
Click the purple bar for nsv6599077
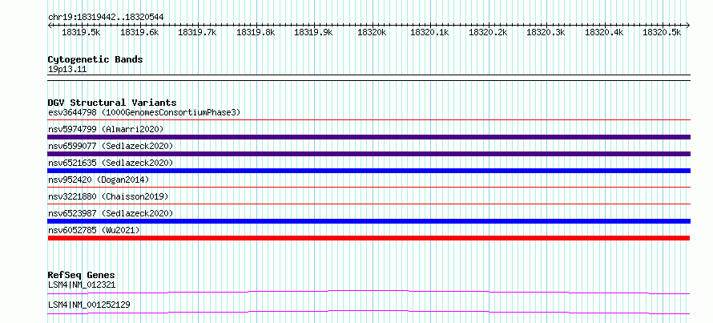(x=369, y=154)
